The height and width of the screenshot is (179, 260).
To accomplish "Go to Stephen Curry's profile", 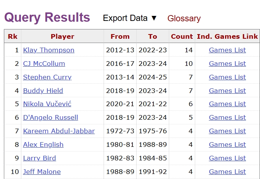I will 47,77.
